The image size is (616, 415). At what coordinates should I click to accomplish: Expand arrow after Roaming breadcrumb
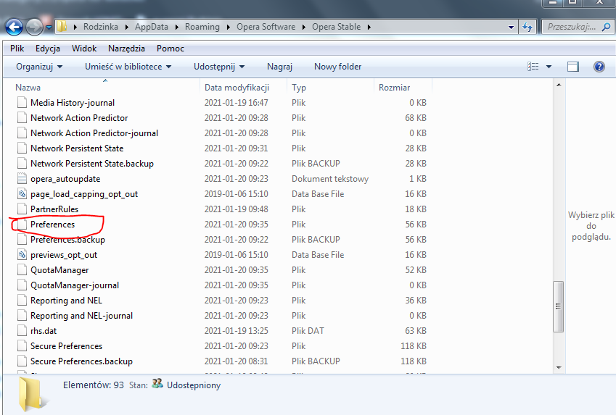pyautogui.click(x=229, y=27)
